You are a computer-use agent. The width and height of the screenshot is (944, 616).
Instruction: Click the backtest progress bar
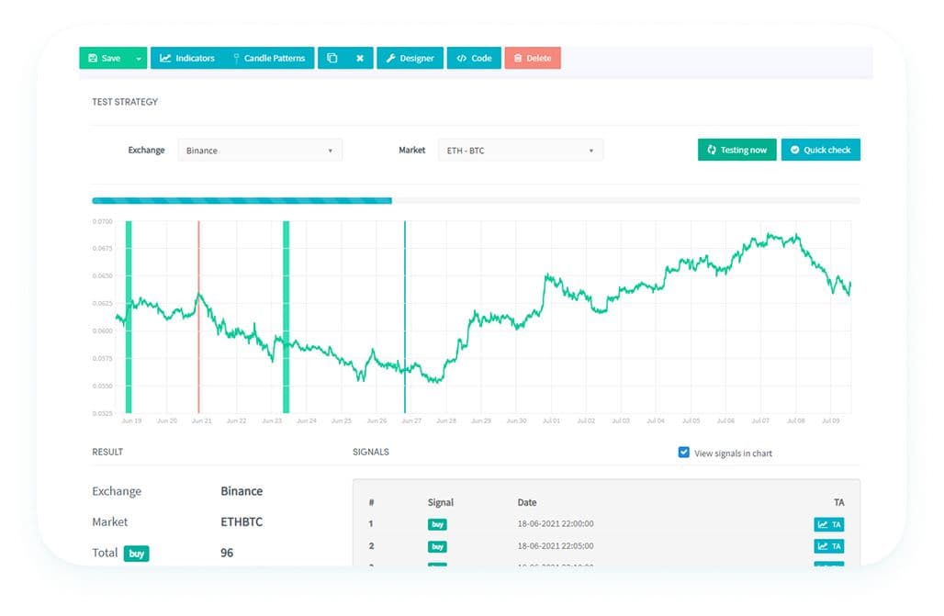tap(242, 200)
